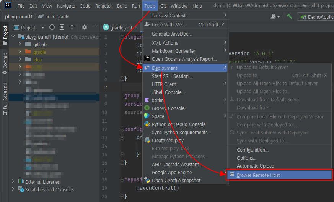The height and width of the screenshot is (202, 334).
Task: Select Create setup.py menu item
Action: (x=186, y=141)
